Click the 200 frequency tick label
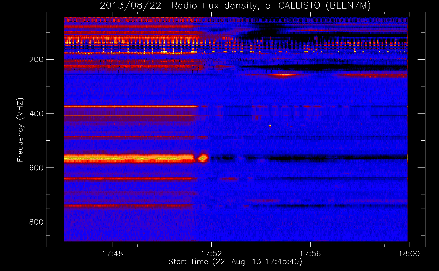Viewport: 439px width, 271px height. pos(36,59)
